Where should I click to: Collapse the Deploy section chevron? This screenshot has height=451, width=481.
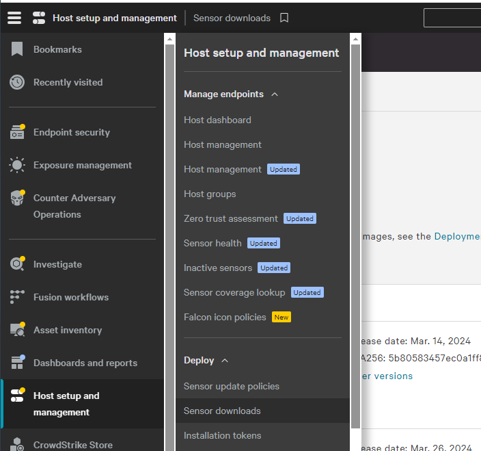coord(225,361)
